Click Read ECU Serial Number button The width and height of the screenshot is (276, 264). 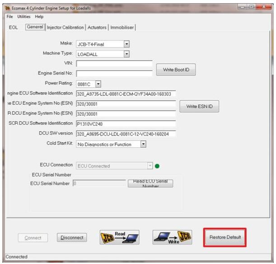tap(150, 184)
